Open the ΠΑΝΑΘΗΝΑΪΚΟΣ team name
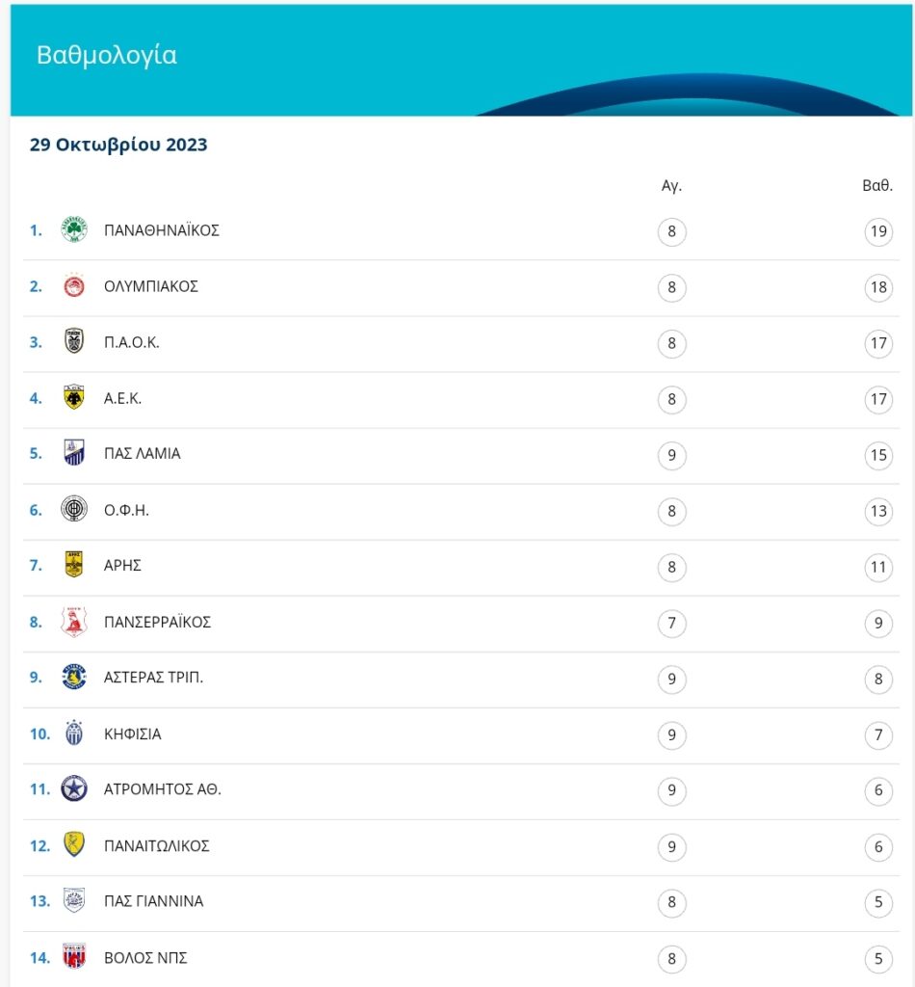This screenshot has width=915, height=987. pos(162,230)
